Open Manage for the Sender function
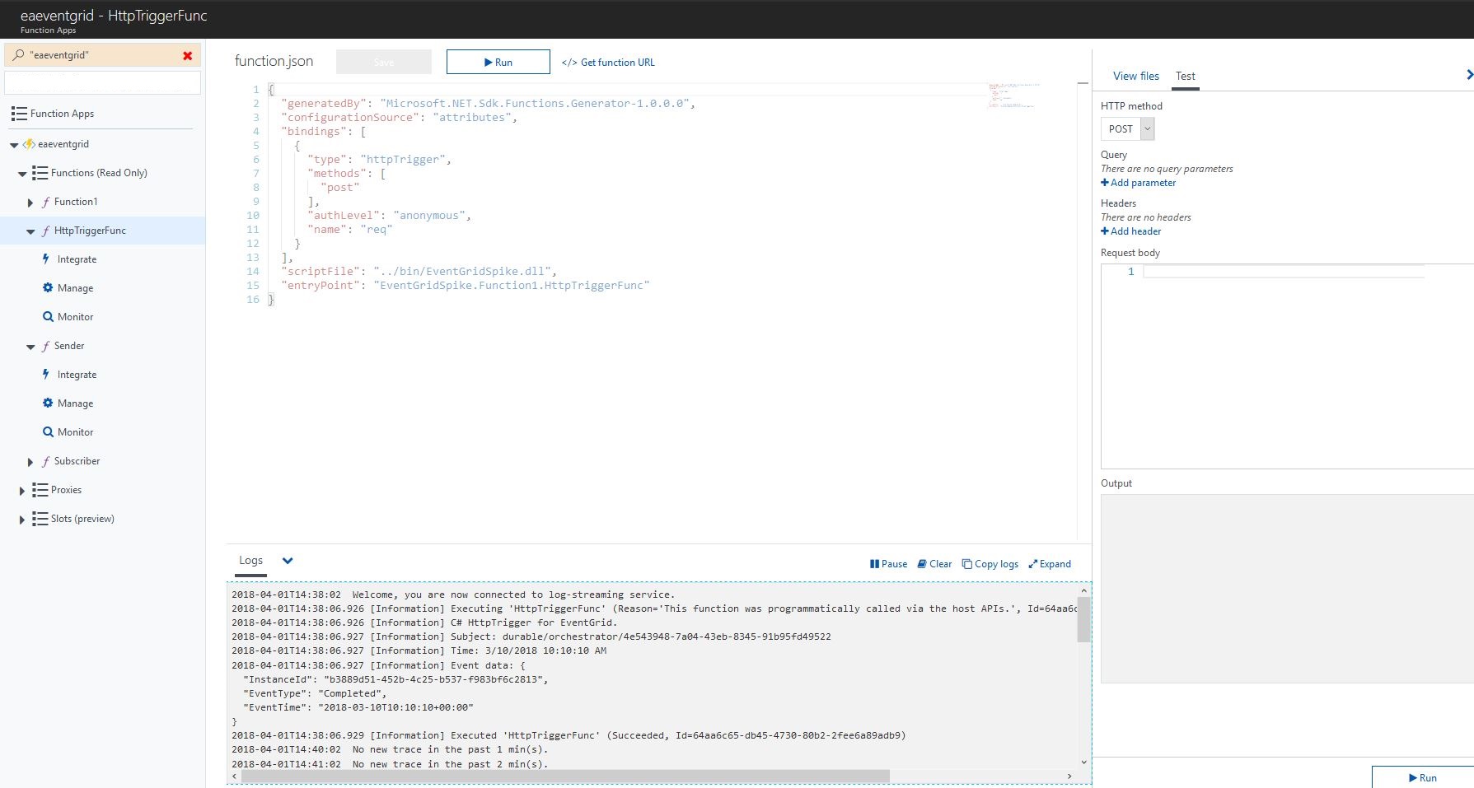 click(x=74, y=403)
